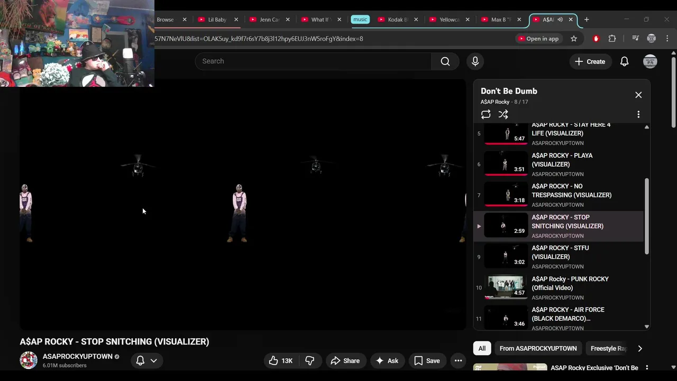The width and height of the screenshot is (677, 381).
Task: Click Open in app button
Action: [538, 39]
